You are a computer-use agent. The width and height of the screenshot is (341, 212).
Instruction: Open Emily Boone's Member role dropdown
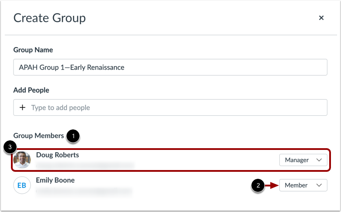(303, 185)
